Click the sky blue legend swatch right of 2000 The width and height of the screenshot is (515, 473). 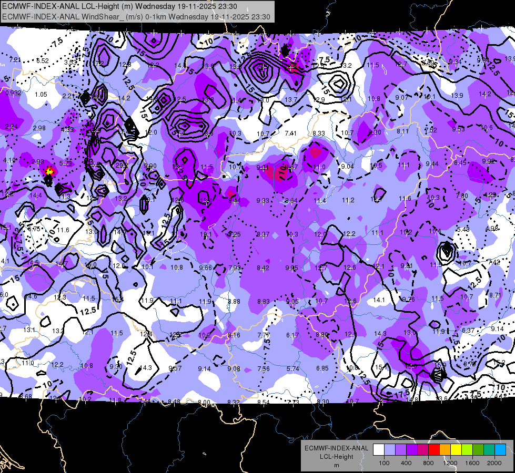click(x=500, y=450)
